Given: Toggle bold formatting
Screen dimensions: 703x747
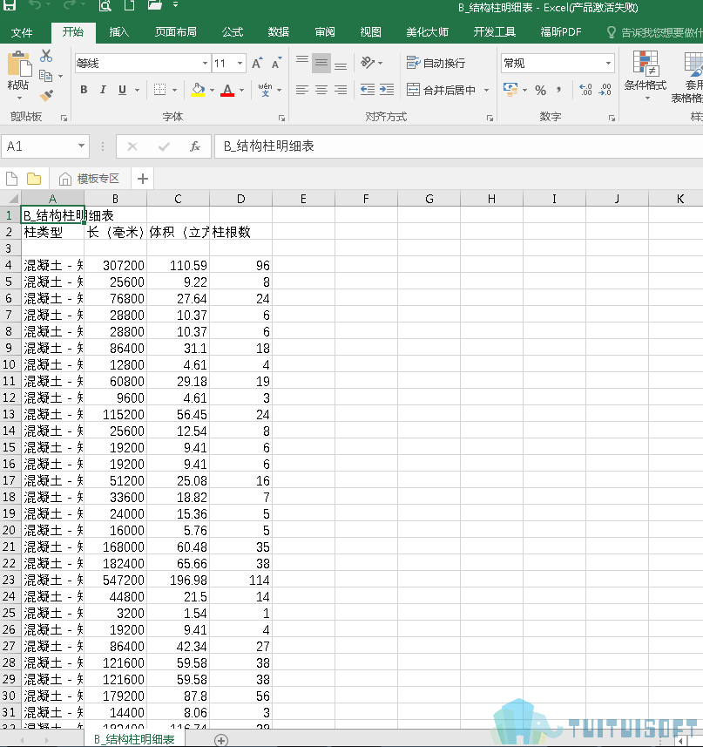Looking at the screenshot, I should (x=84, y=90).
